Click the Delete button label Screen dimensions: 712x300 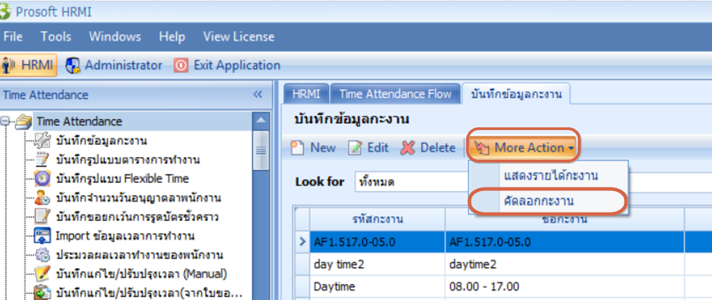[x=438, y=148]
